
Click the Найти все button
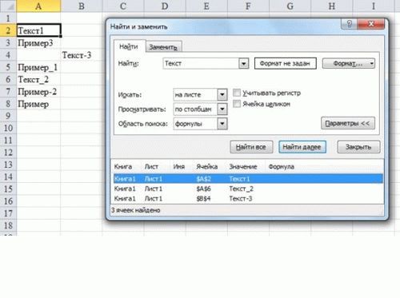[x=251, y=147]
